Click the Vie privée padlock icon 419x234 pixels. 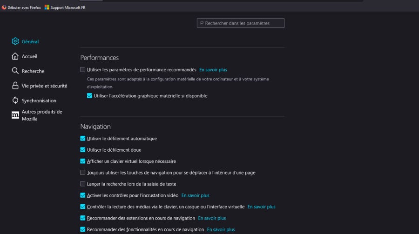click(x=15, y=86)
